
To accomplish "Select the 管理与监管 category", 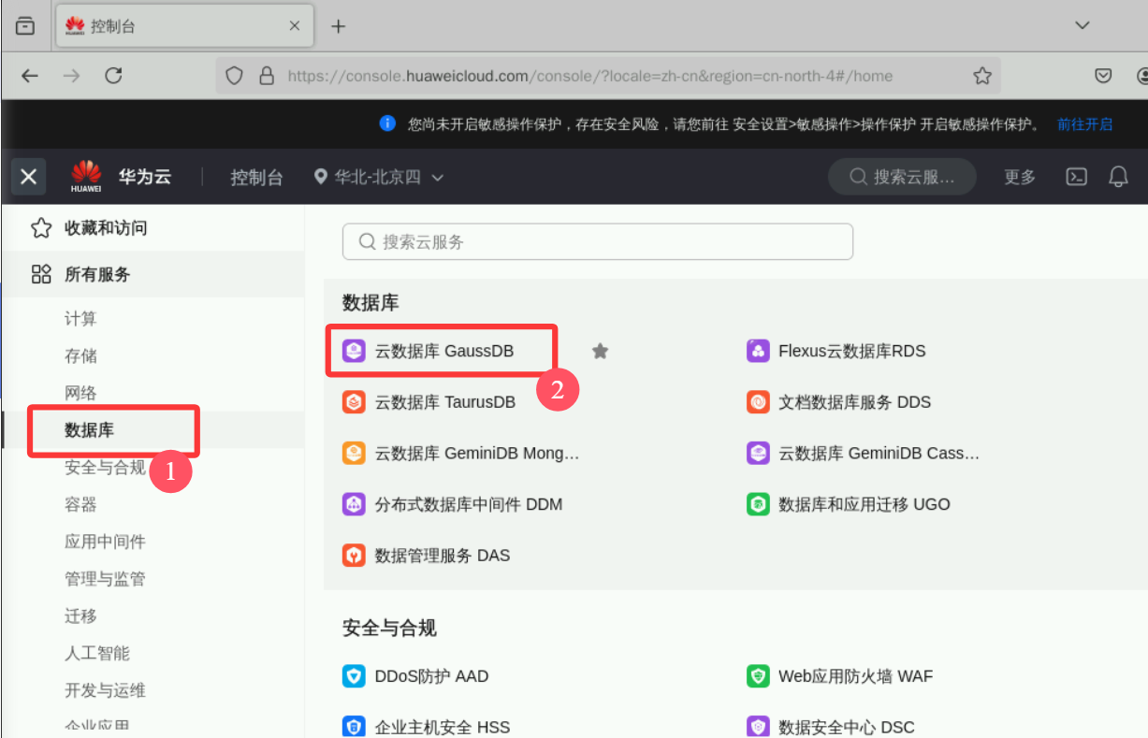I will tap(105, 579).
